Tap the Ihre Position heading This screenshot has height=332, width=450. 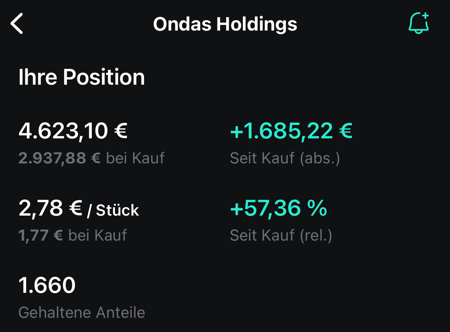point(82,77)
